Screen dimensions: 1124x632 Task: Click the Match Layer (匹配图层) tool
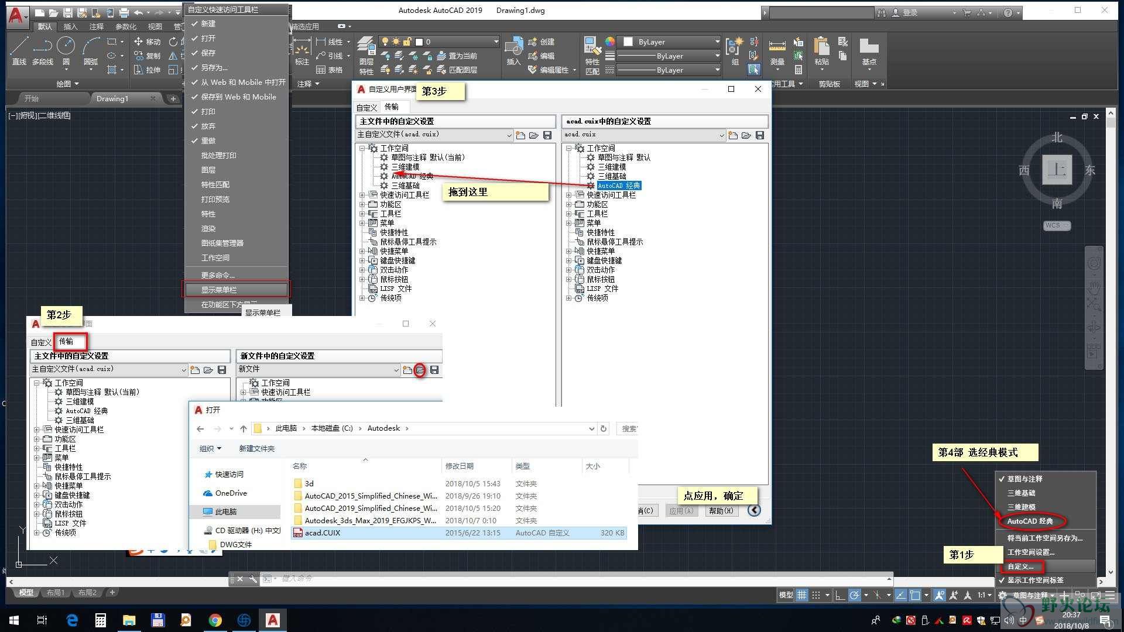[457, 70]
